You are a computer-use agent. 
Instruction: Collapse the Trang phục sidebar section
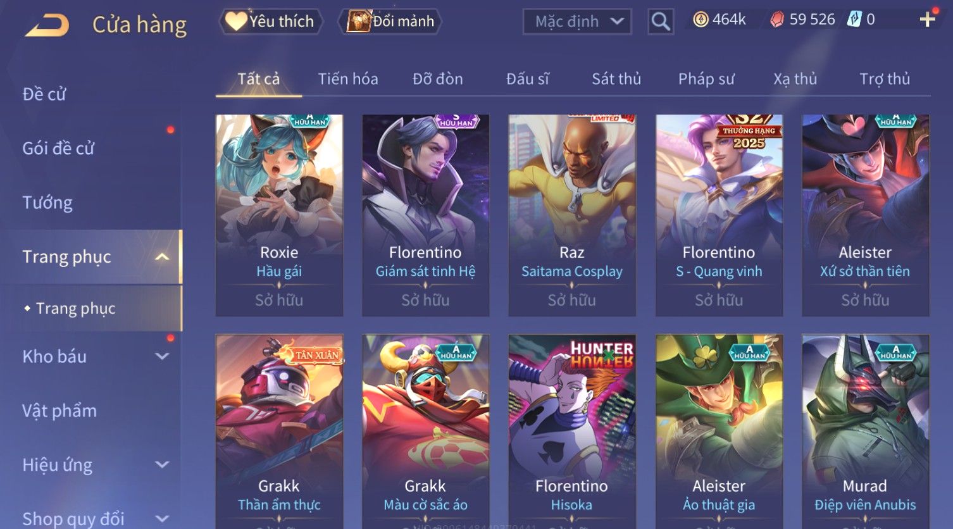tap(162, 257)
